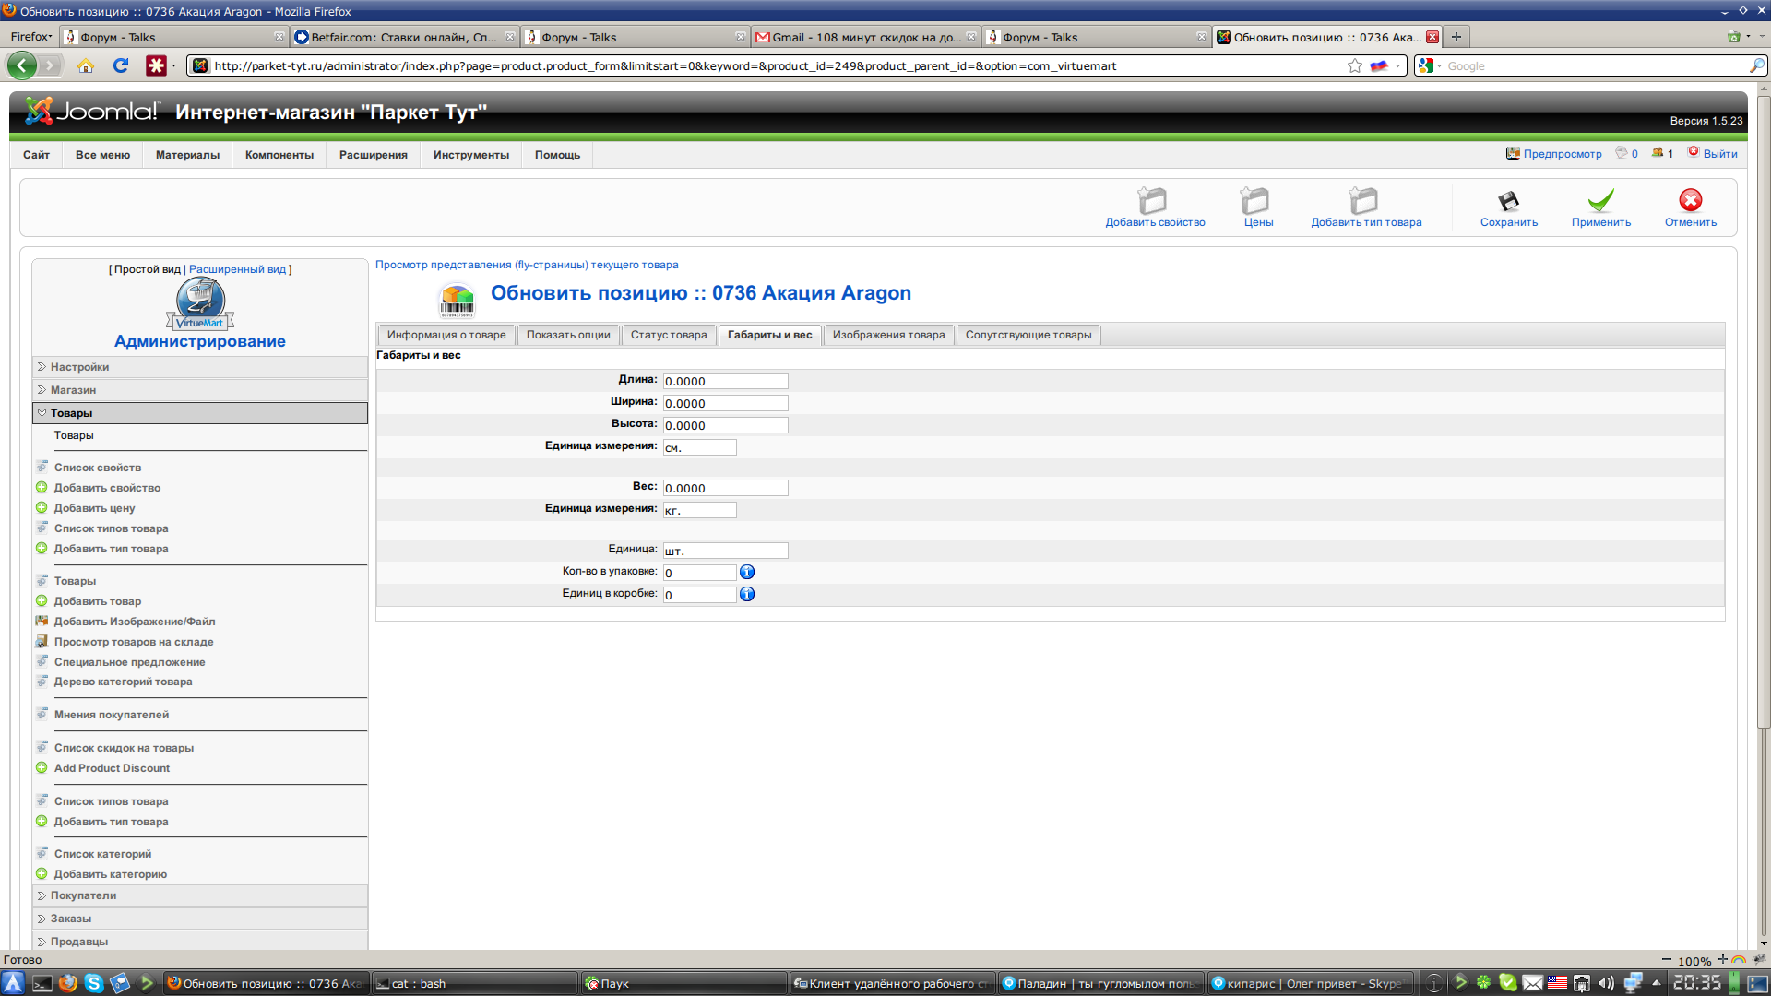The image size is (1771, 996).
Task: Reload page with the browser refresh icon
Action: tap(121, 65)
